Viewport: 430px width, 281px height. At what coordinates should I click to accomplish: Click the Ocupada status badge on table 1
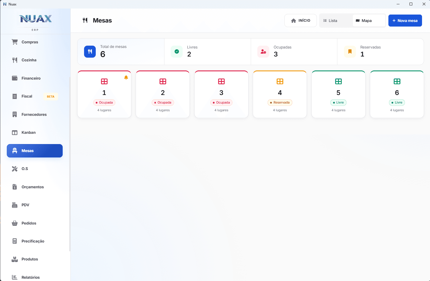(104, 102)
